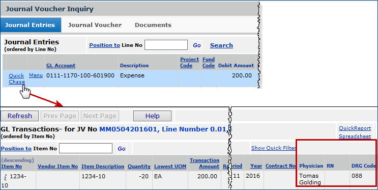
Task: Open the Quick Chase link
Action: (17, 79)
